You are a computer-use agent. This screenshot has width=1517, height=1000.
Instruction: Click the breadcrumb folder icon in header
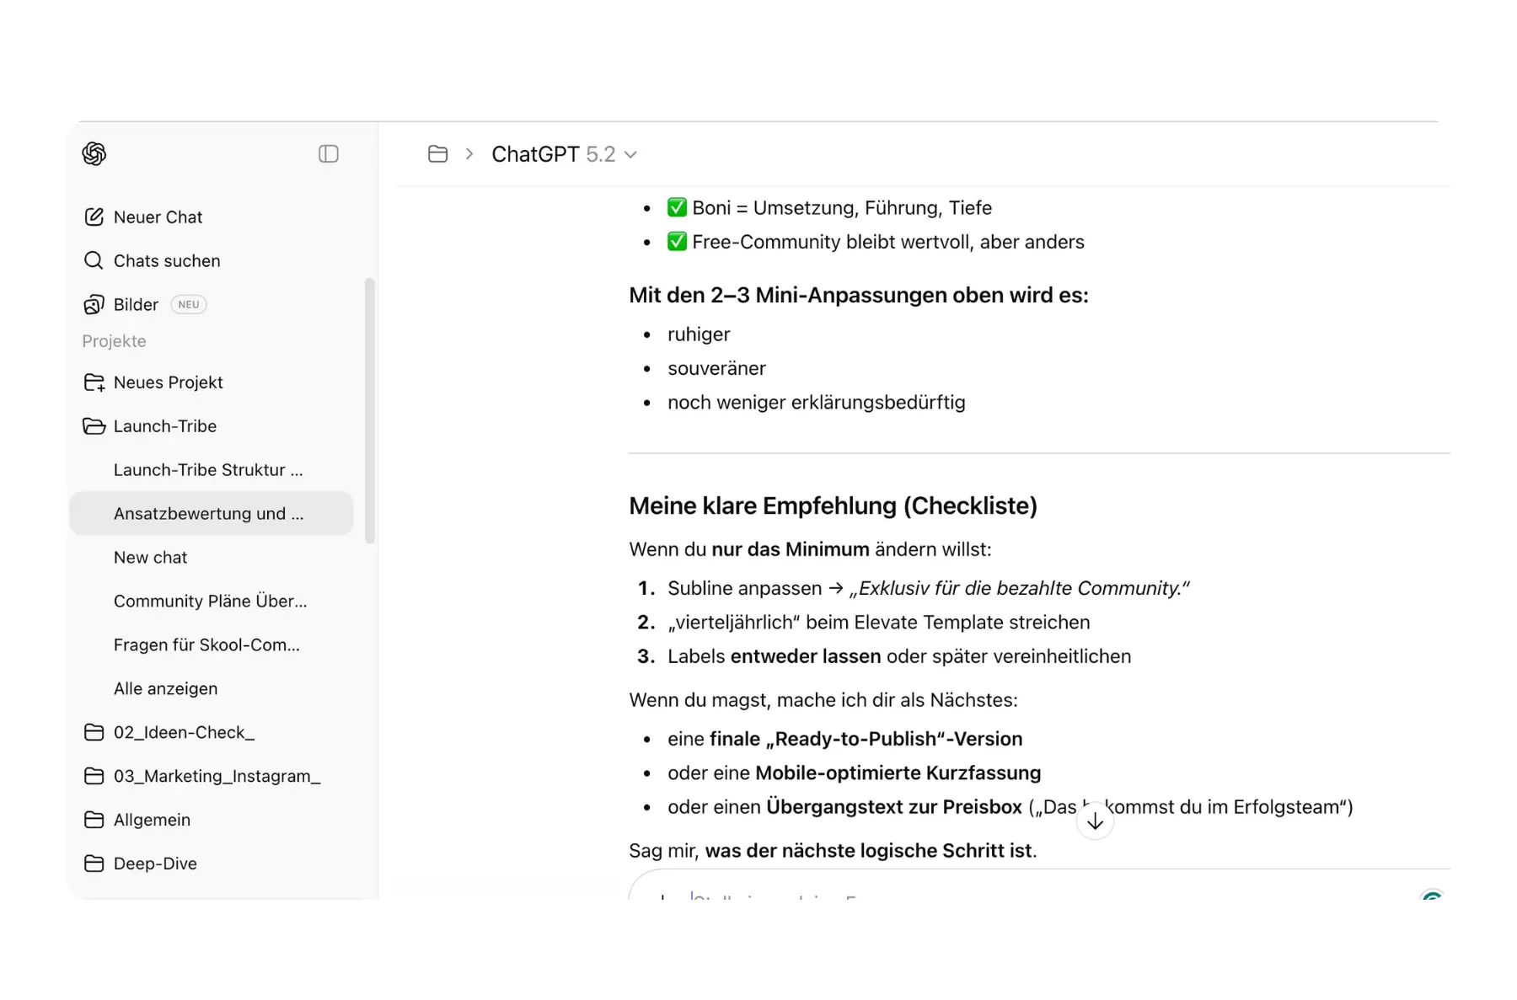[437, 154]
